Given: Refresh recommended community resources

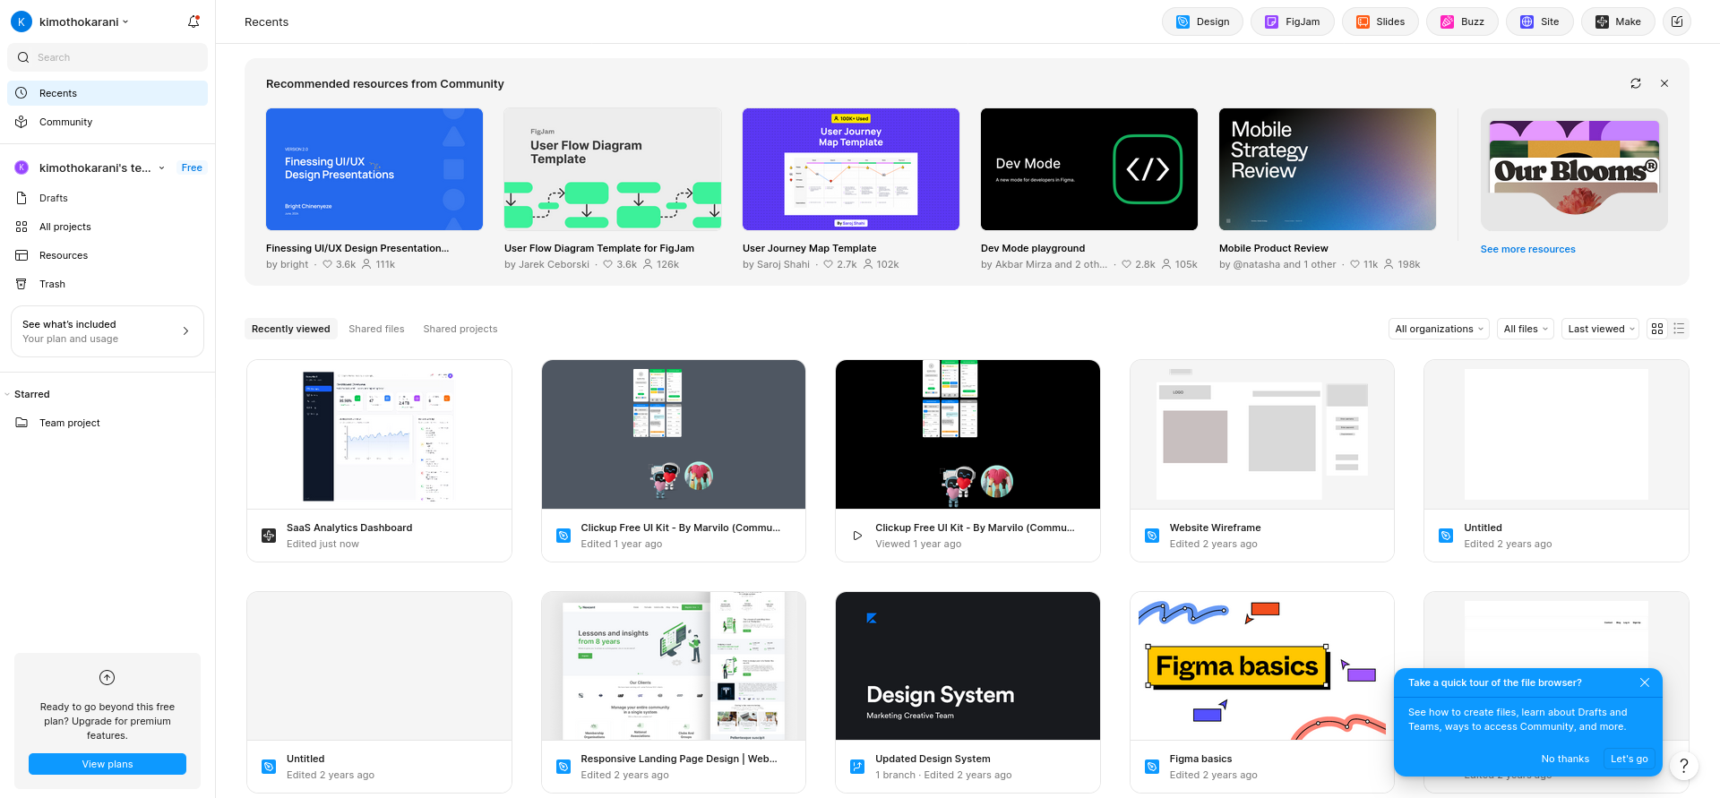Looking at the screenshot, I should [x=1636, y=83].
